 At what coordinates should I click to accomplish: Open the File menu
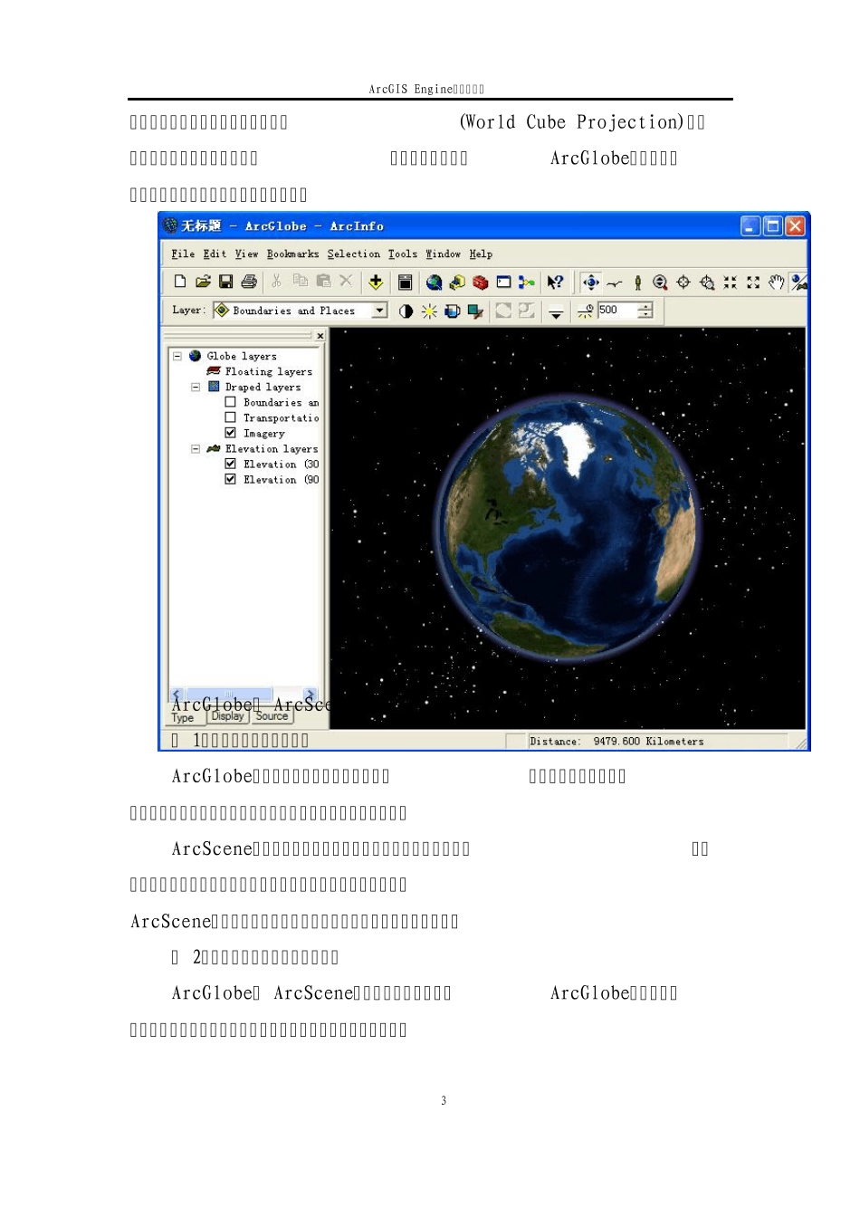[x=183, y=254]
